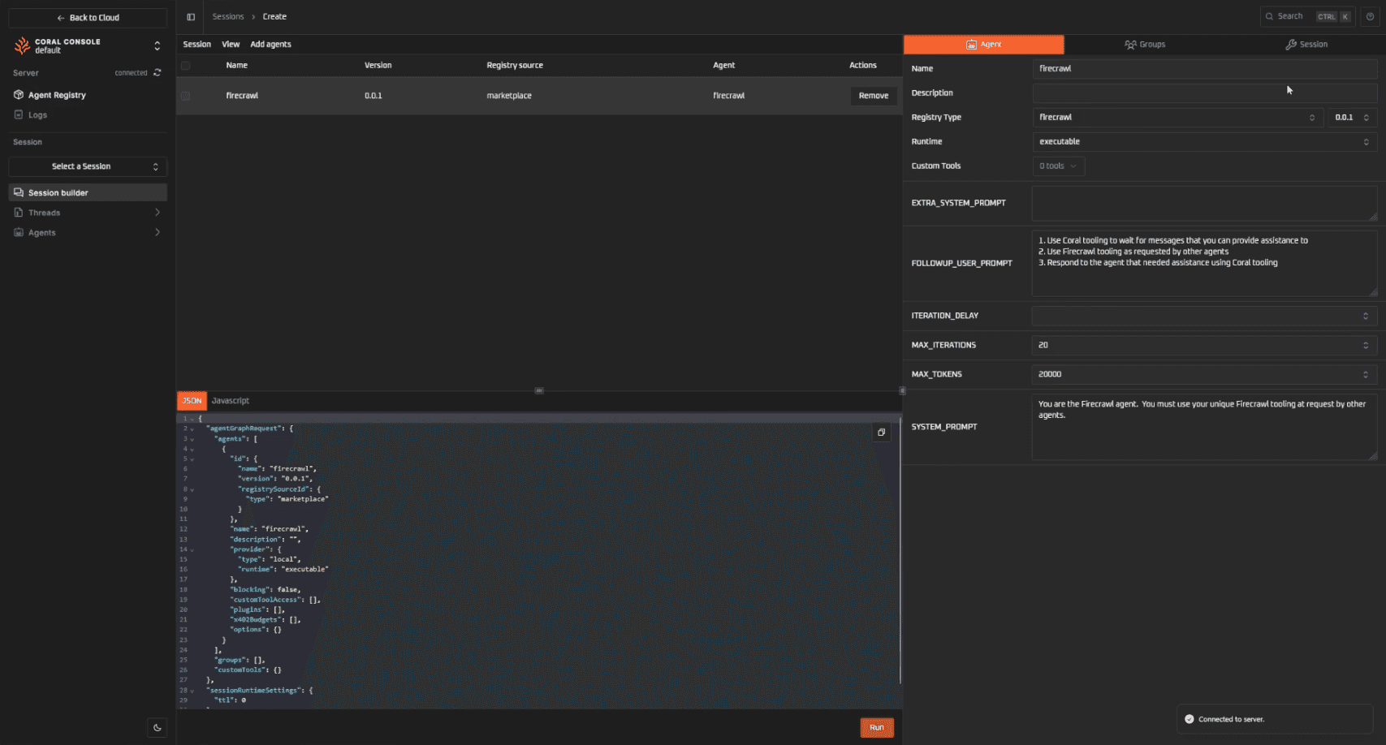Click the Agents robot icon in sidebar

(19, 232)
